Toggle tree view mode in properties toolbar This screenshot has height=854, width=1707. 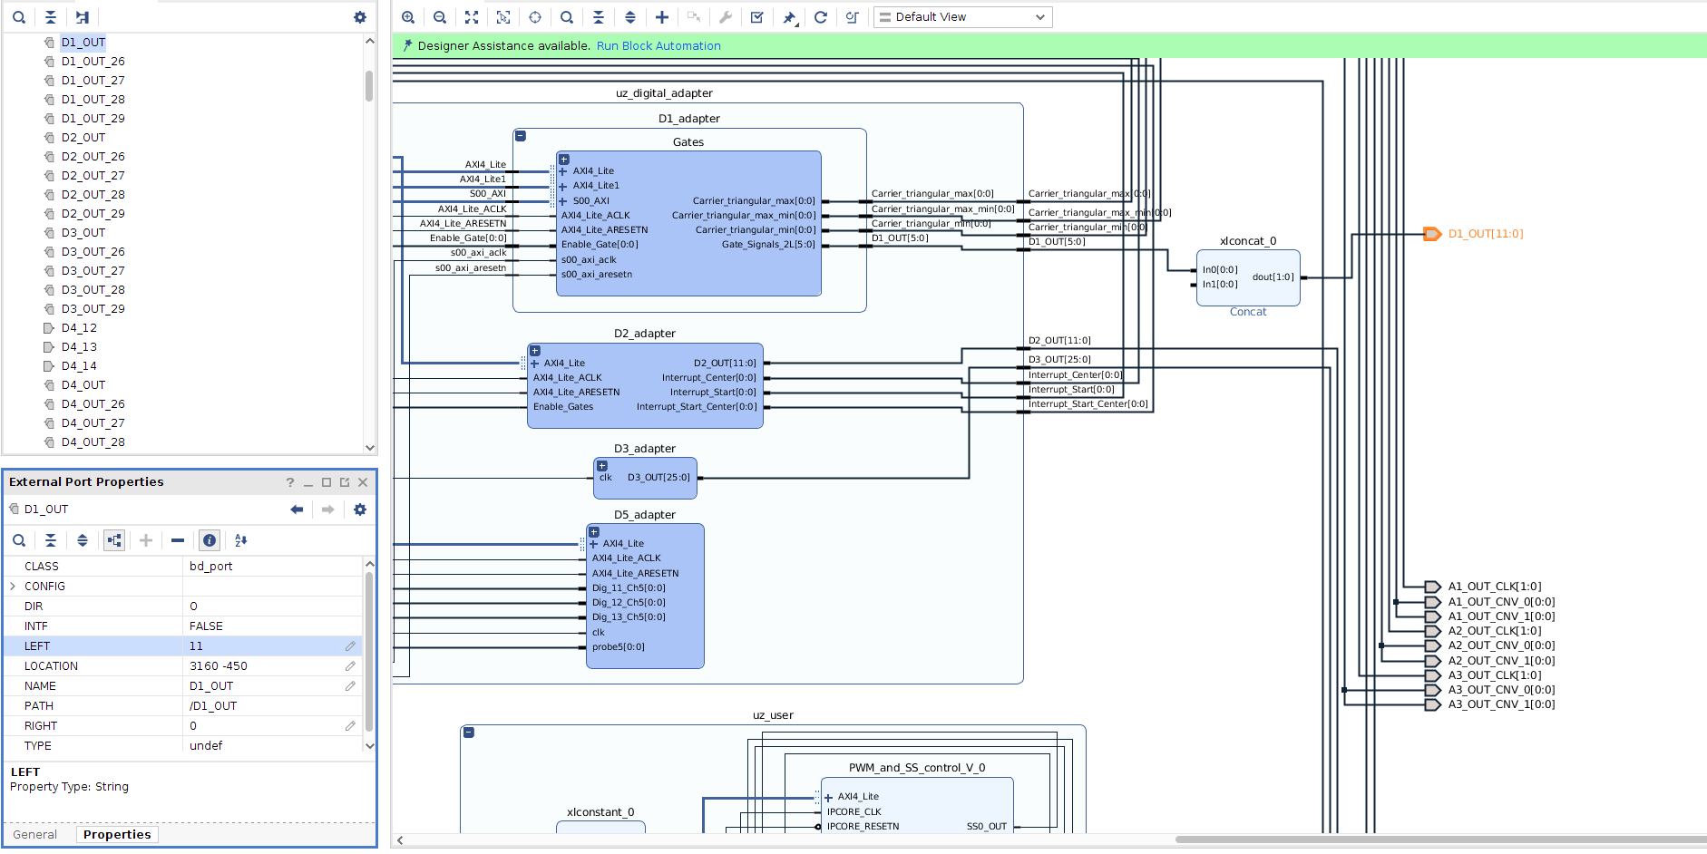(114, 540)
